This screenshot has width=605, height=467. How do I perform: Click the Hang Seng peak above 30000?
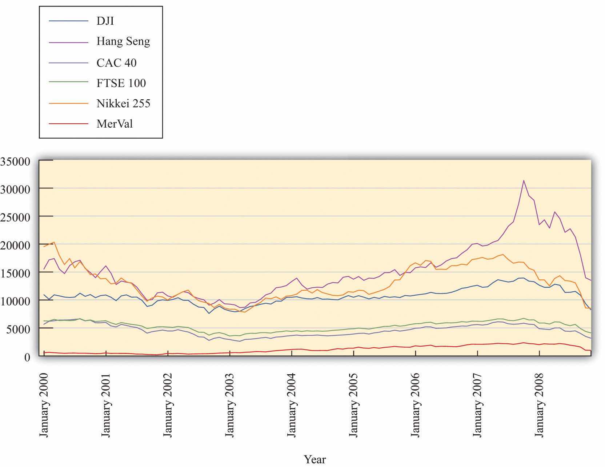tap(524, 181)
